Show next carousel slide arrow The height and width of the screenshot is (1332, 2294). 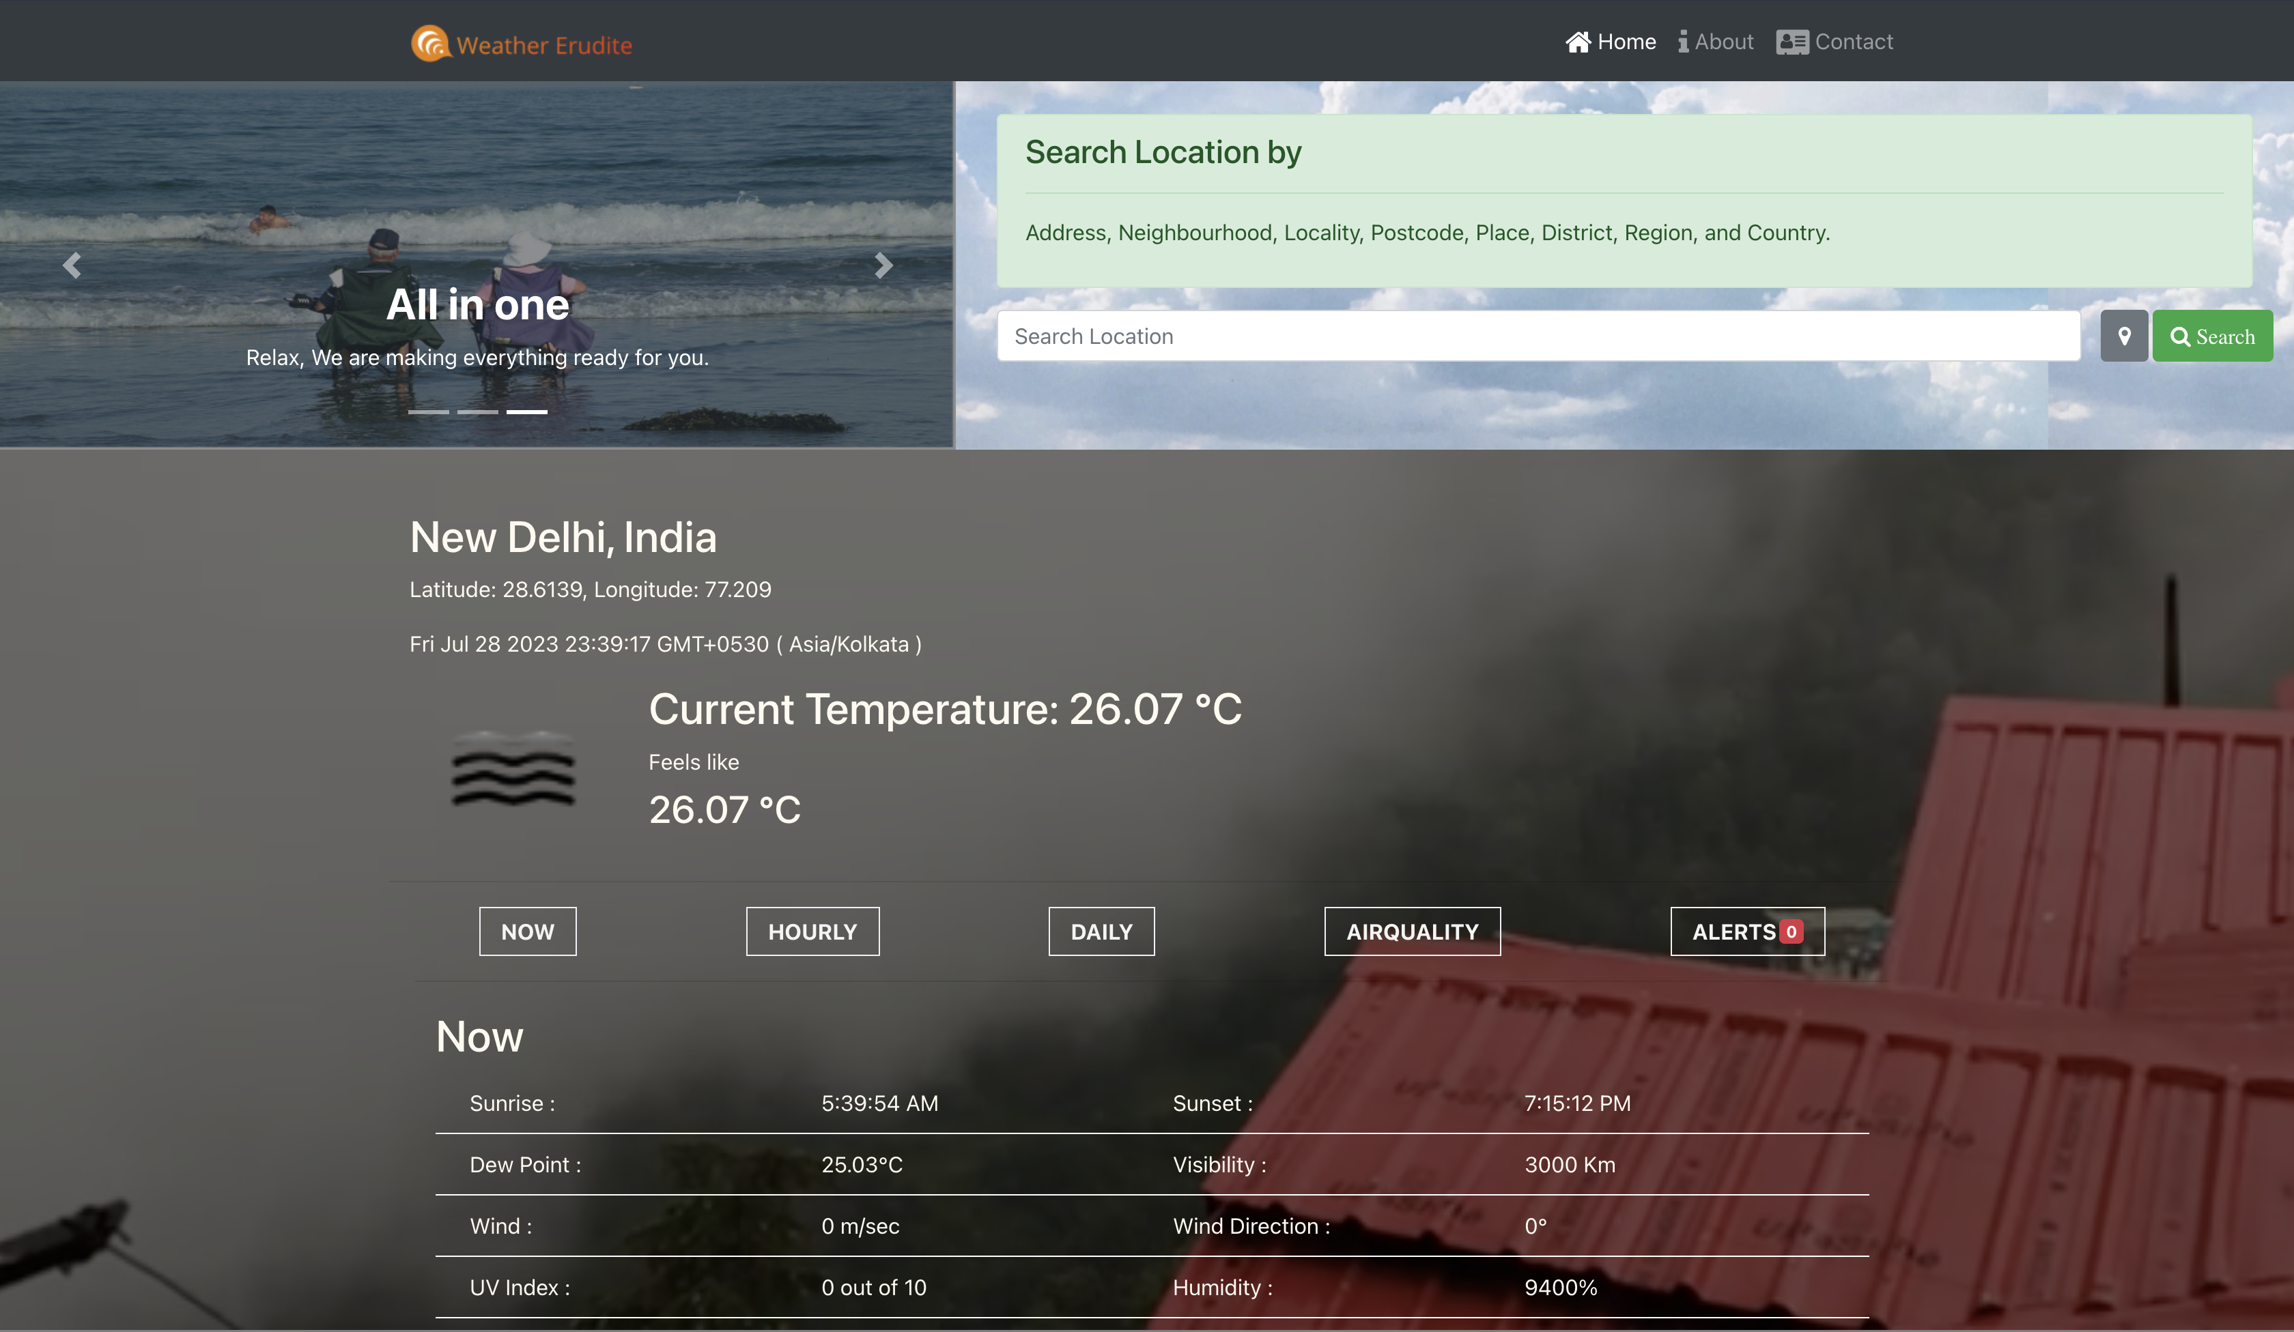(883, 265)
